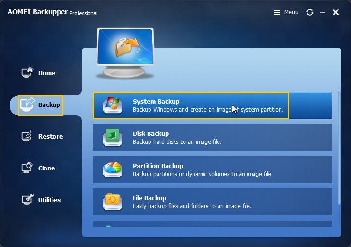Screen dimensions: 351x247
Task: Open the Restore sidebar icon
Action: click(x=26, y=136)
